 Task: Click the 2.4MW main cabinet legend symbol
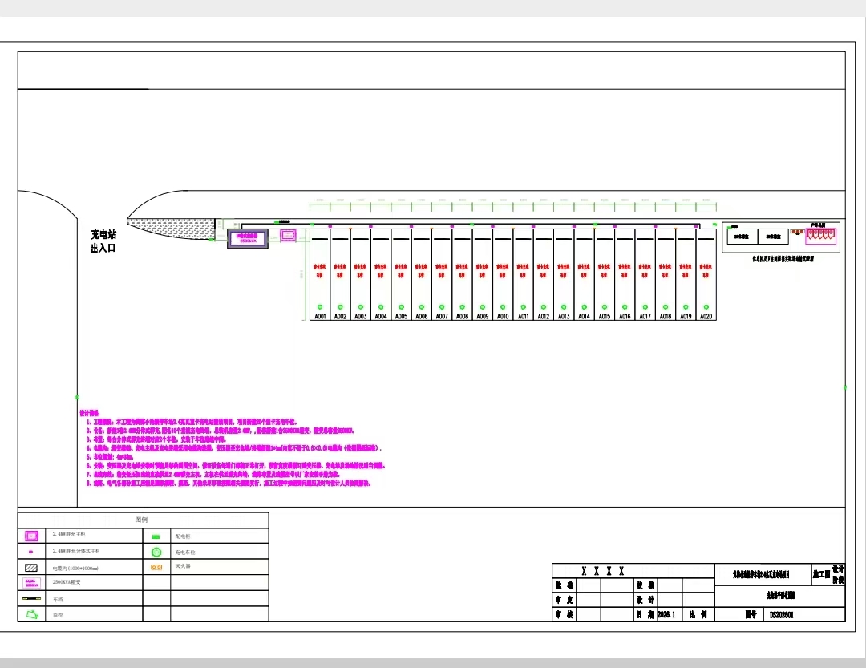tap(31, 536)
